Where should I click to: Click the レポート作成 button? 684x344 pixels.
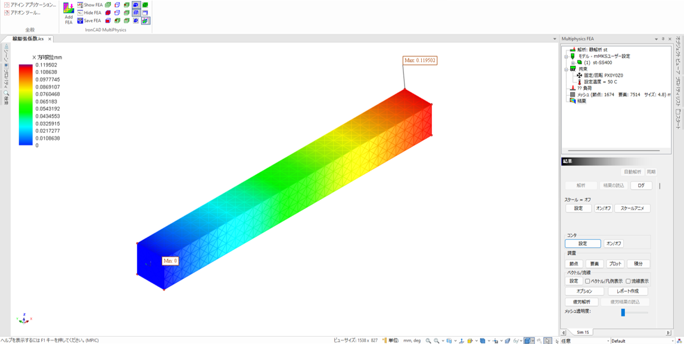(627, 292)
